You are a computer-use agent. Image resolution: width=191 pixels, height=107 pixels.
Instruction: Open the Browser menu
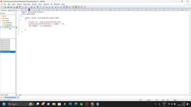(46, 4)
